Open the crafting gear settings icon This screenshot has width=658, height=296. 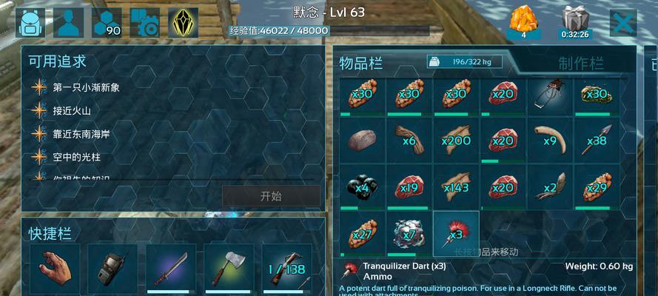pos(145,23)
